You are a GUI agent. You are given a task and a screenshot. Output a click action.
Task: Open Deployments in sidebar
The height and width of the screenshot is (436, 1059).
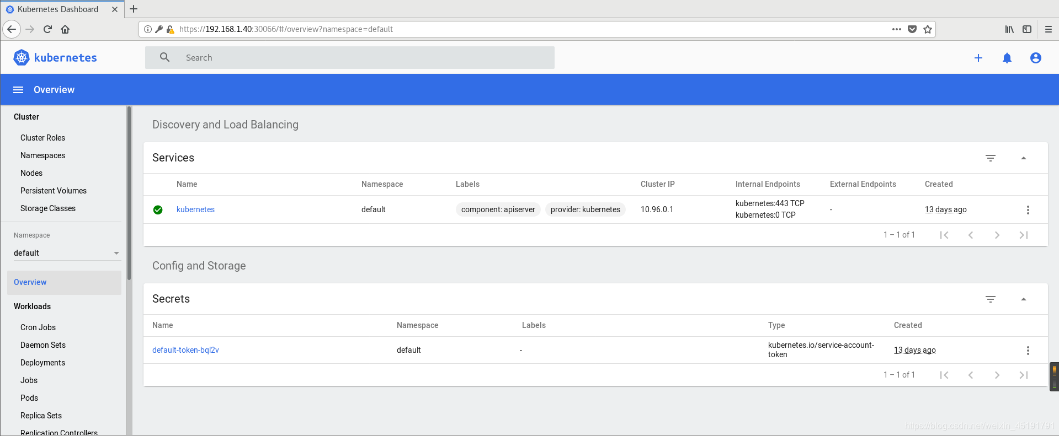pyautogui.click(x=42, y=363)
